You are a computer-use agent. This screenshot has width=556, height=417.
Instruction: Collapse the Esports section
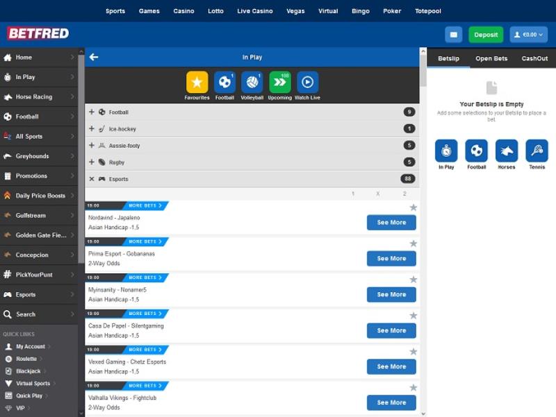(x=92, y=179)
